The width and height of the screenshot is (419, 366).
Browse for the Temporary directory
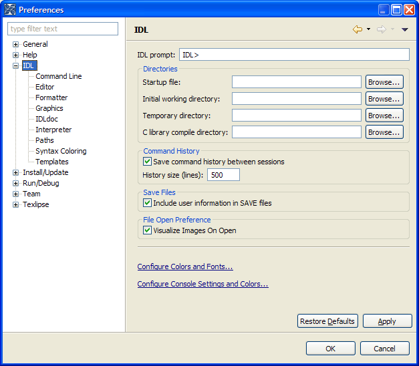click(384, 116)
